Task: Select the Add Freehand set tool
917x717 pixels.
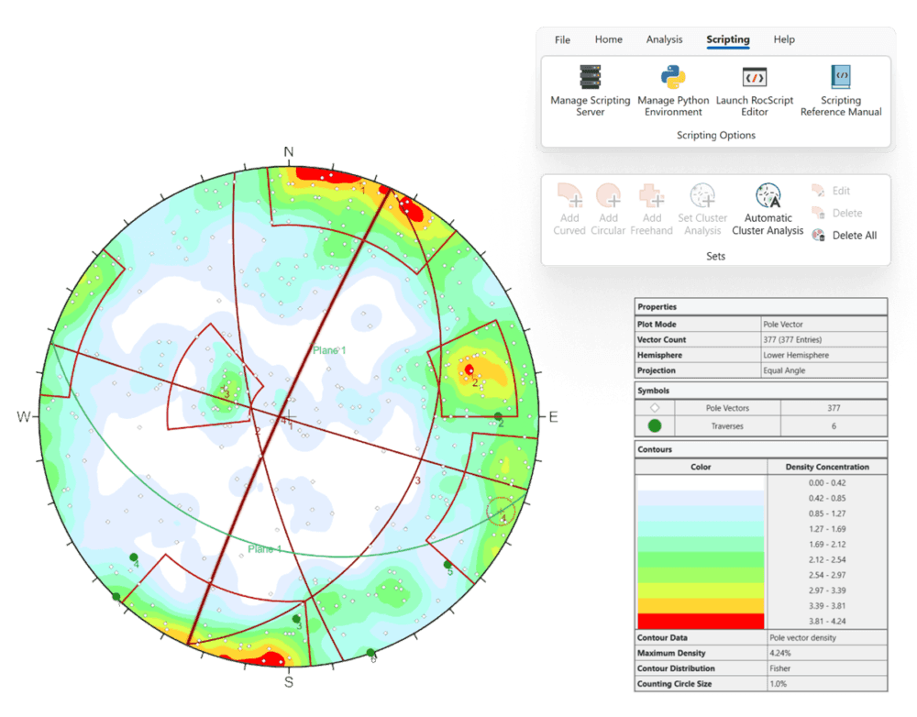Action: click(651, 209)
